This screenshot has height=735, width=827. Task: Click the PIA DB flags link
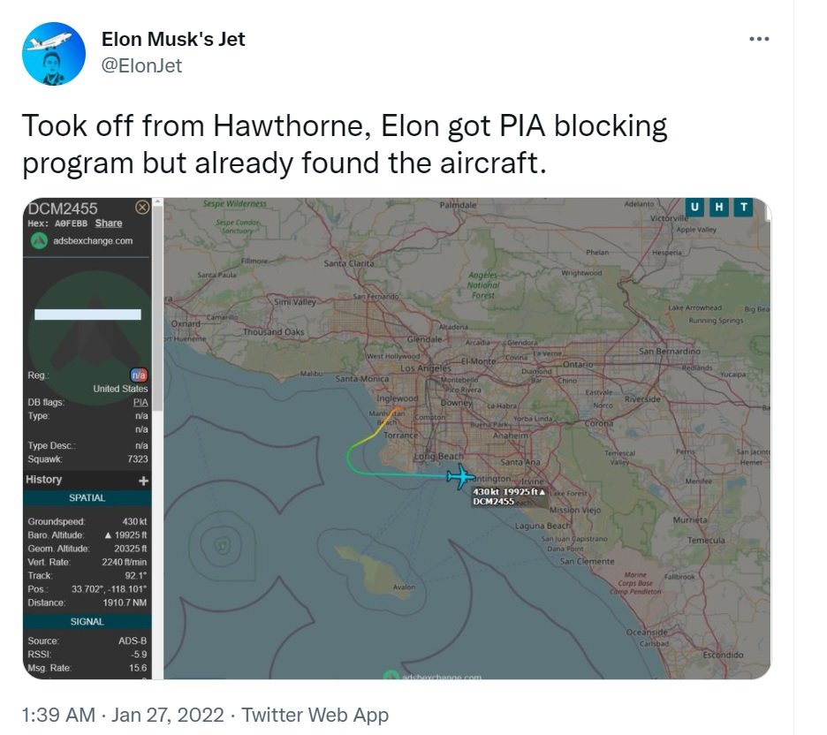[x=140, y=402]
